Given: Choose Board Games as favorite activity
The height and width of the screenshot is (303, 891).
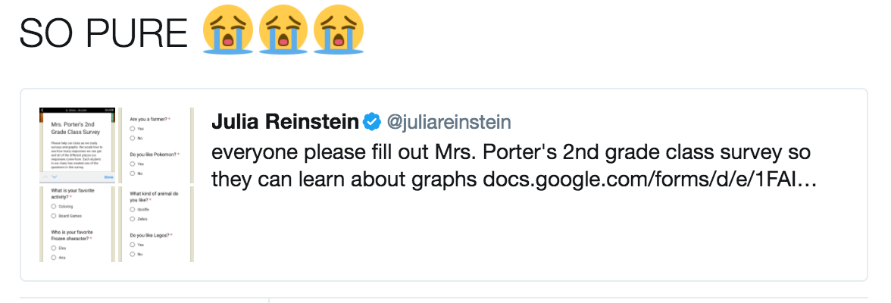Looking at the screenshot, I should point(53,216).
